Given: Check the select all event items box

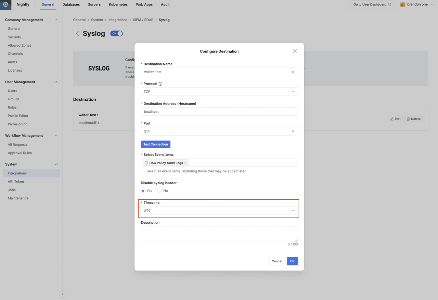Looking at the screenshot, I should (143, 171).
